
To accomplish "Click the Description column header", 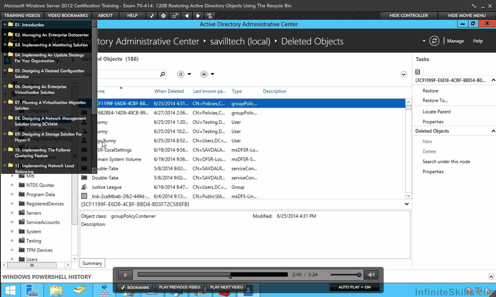I will pos(275,91).
